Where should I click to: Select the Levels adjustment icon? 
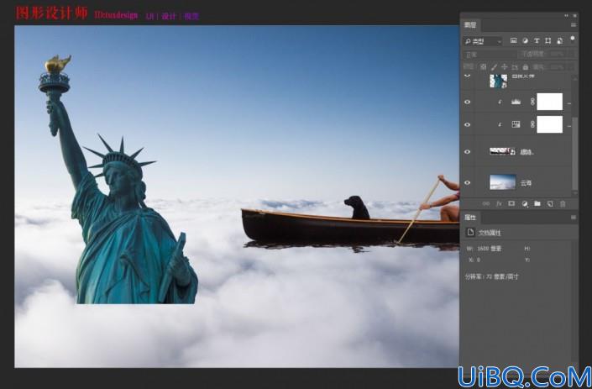(x=516, y=102)
